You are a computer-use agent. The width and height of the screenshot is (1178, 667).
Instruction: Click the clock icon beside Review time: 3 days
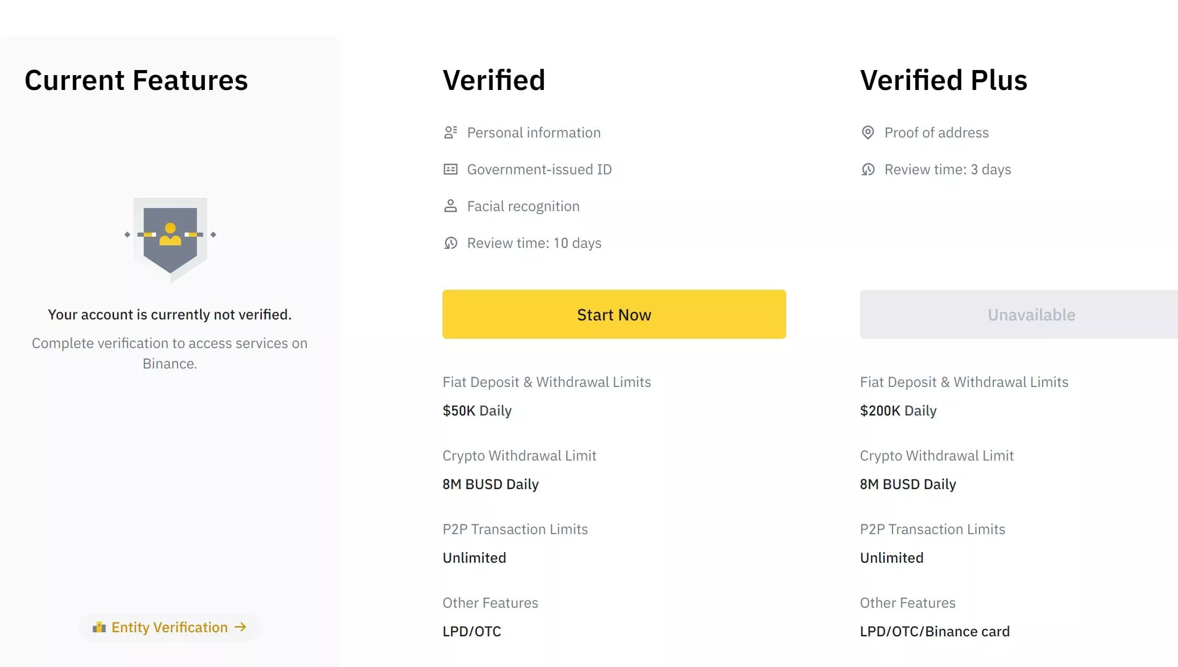[868, 169]
